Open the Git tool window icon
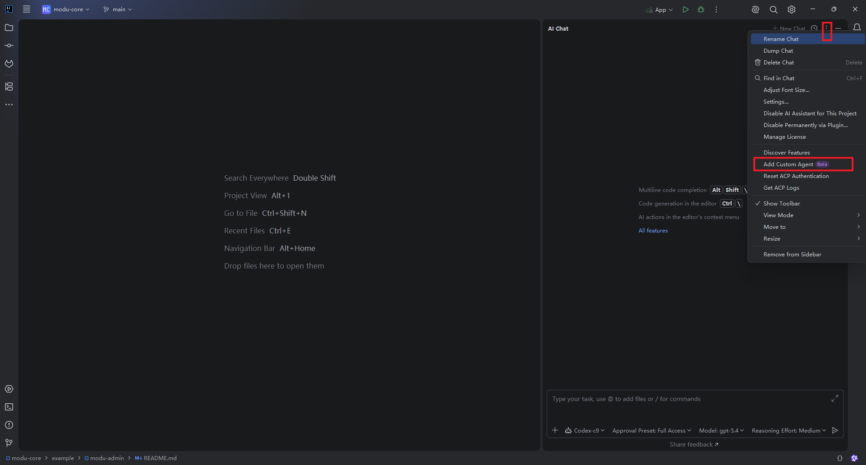 [x=9, y=443]
